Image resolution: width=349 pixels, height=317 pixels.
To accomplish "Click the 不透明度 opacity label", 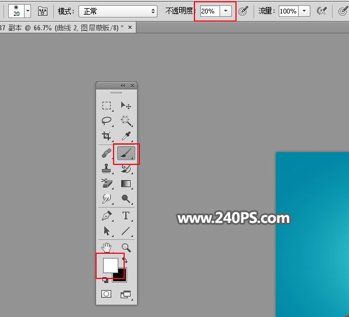I will coord(180,11).
